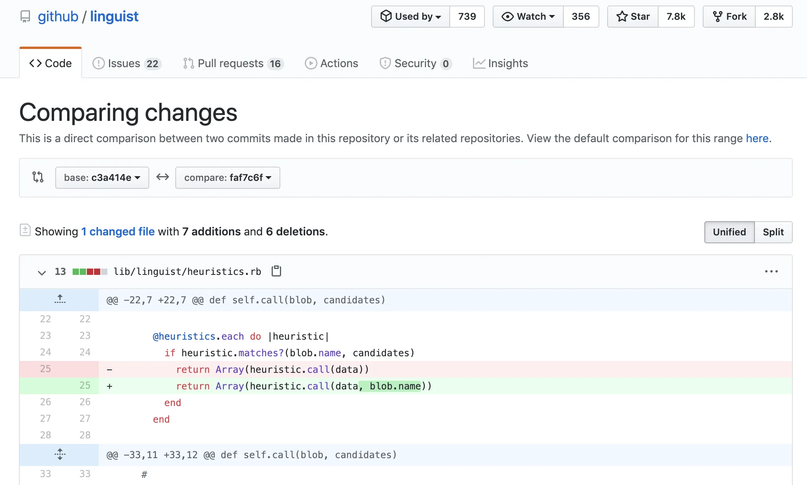Select the Unified diff view

coord(729,232)
